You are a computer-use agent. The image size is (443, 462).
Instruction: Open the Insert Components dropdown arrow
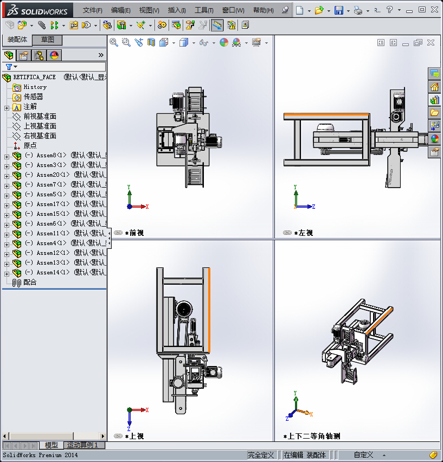coord(31,25)
